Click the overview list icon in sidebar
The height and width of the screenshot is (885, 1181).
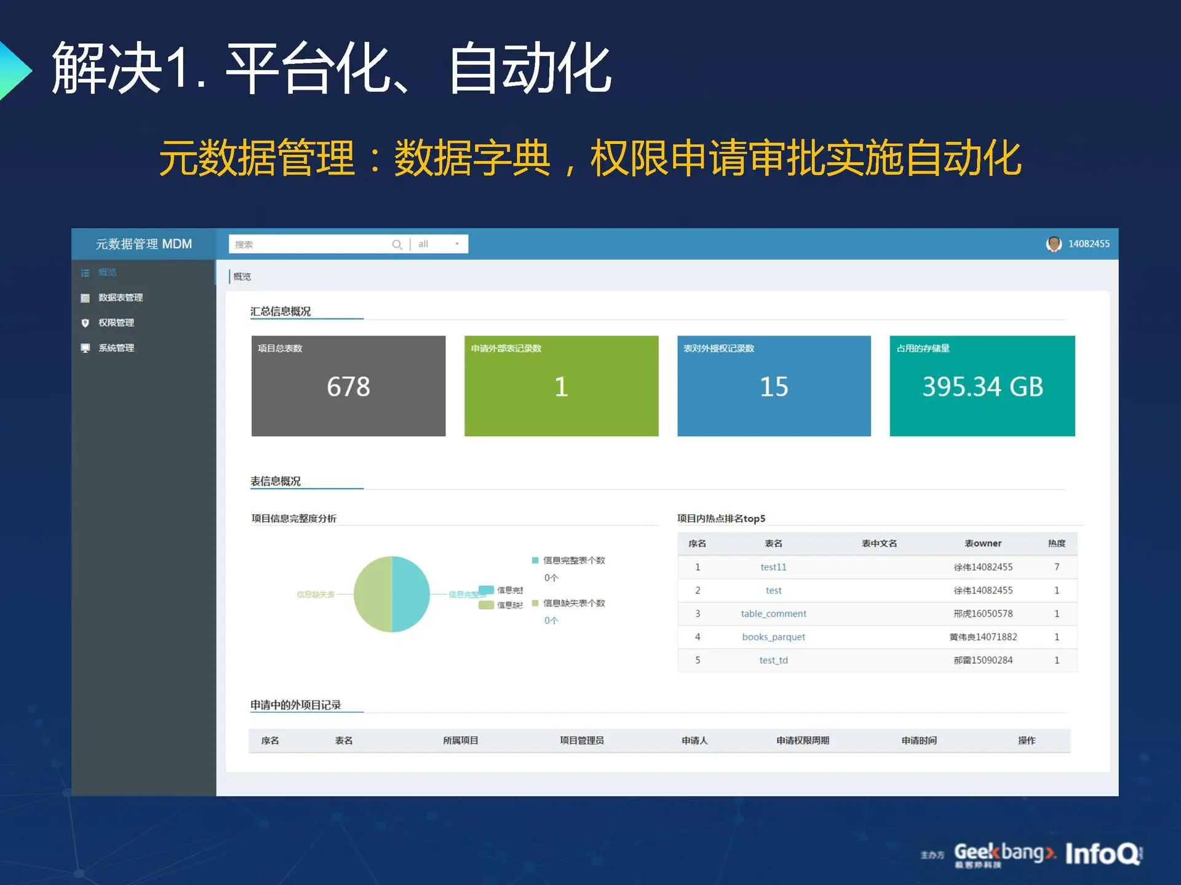pos(85,273)
